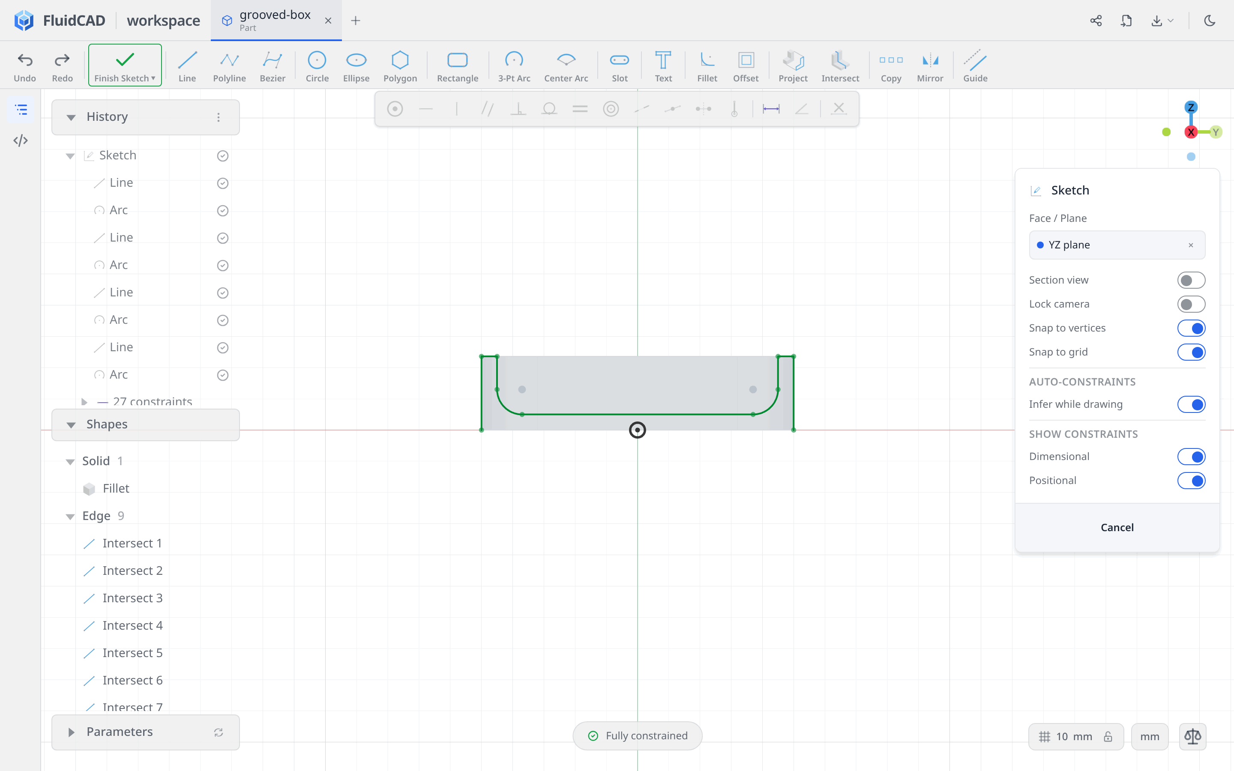Switch to dark mode moon icon
This screenshot has height=771, width=1234.
pos(1210,21)
